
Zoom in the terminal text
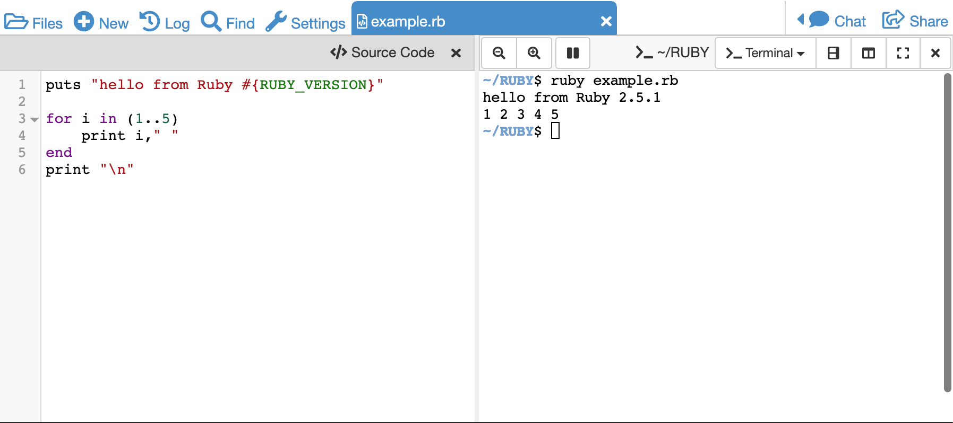(x=534, y=53)
